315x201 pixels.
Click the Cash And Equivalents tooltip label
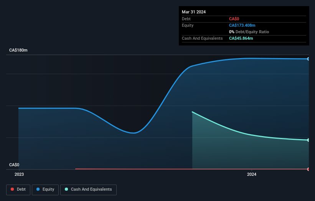202,38
